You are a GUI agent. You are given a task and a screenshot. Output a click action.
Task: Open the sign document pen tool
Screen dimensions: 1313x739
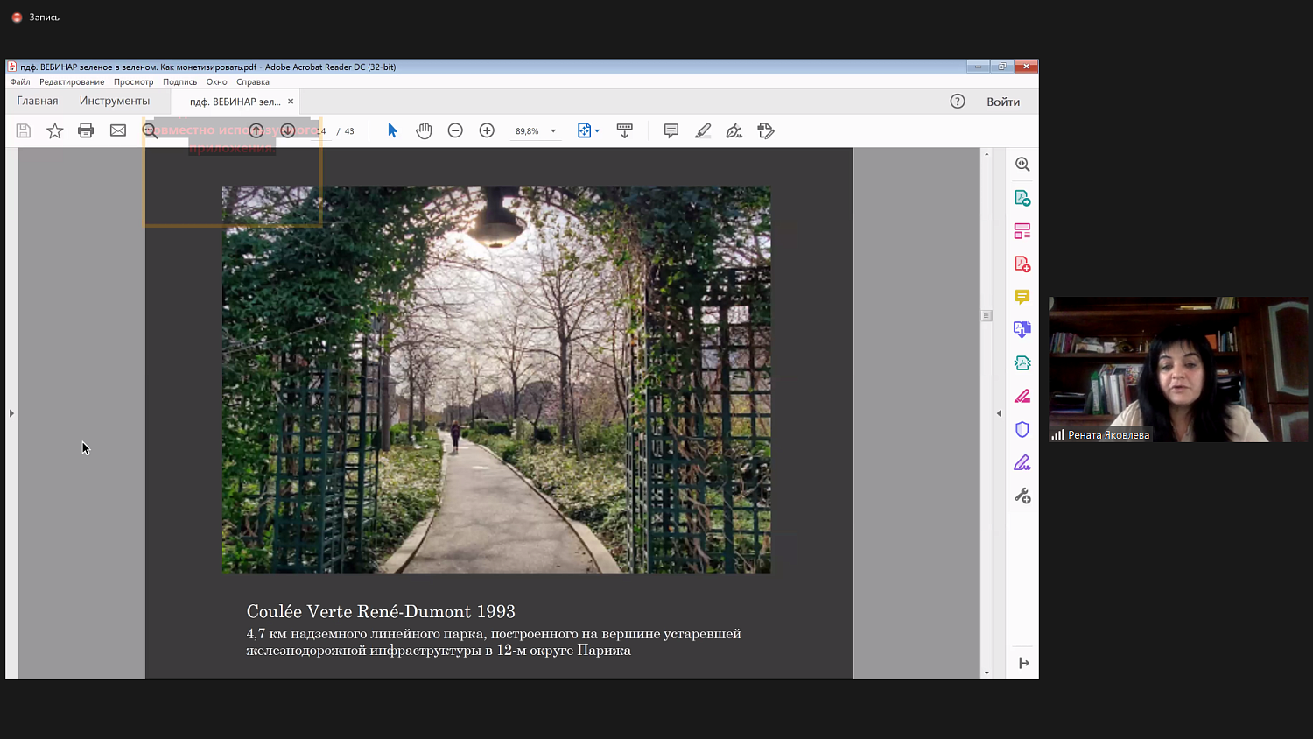(x=734, y=130)
